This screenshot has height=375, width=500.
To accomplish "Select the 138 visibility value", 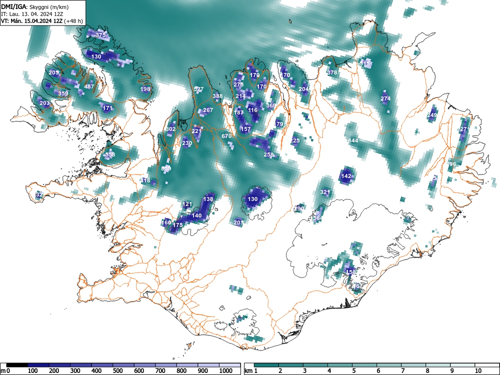I will point(208,199).
